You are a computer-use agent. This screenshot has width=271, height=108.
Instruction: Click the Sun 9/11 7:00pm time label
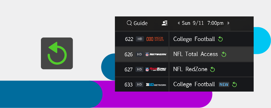pyautogui.click(x=203, y=23)
